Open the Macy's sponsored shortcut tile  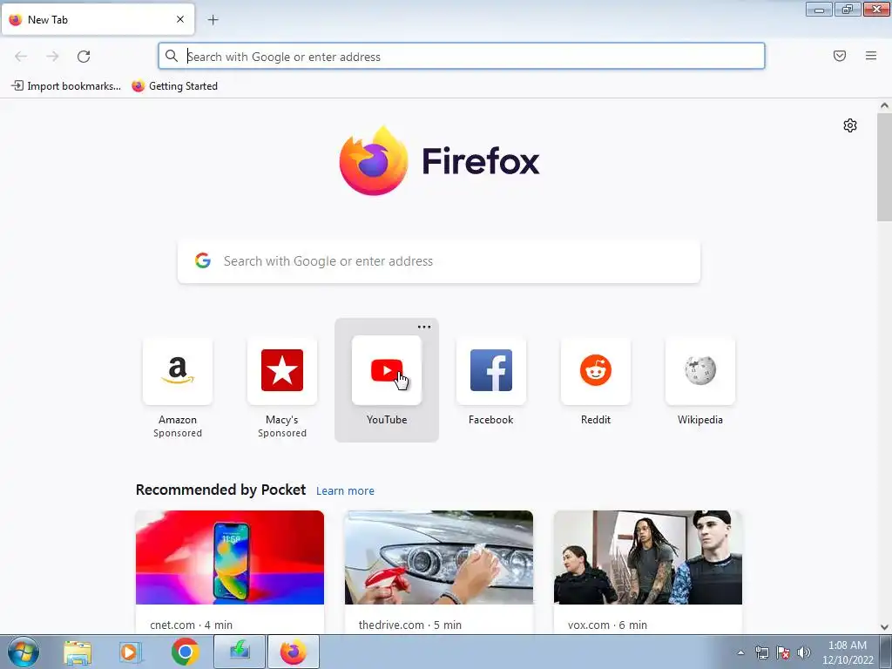click(x=282, y=371)
